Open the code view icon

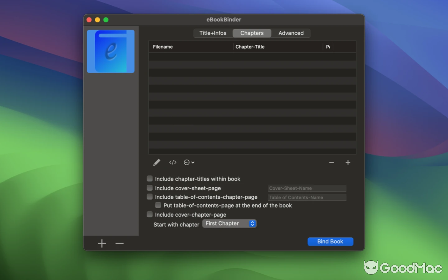pyautogui.click(x=173, y=162)
